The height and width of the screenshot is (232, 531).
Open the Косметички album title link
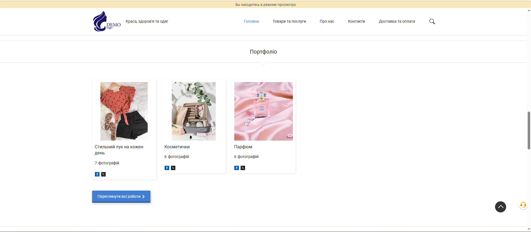point(177,147)
